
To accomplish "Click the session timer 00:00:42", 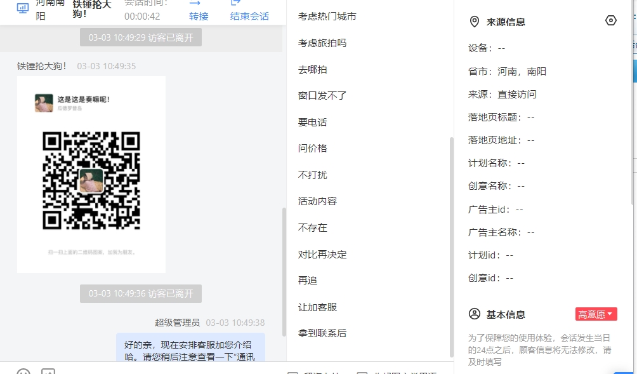I will pos(142,17).
